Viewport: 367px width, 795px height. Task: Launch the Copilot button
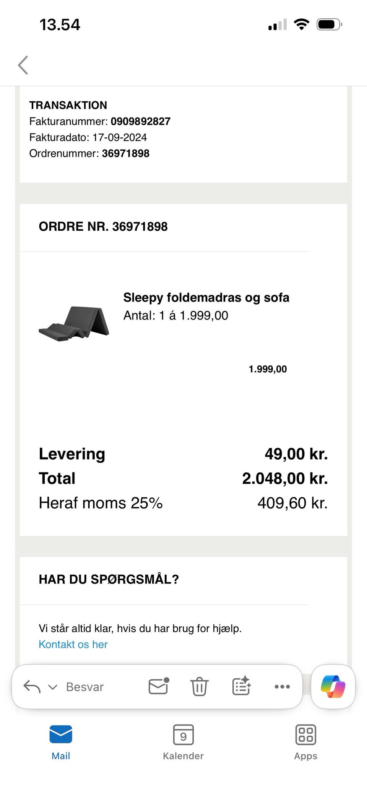pos(333,686)
